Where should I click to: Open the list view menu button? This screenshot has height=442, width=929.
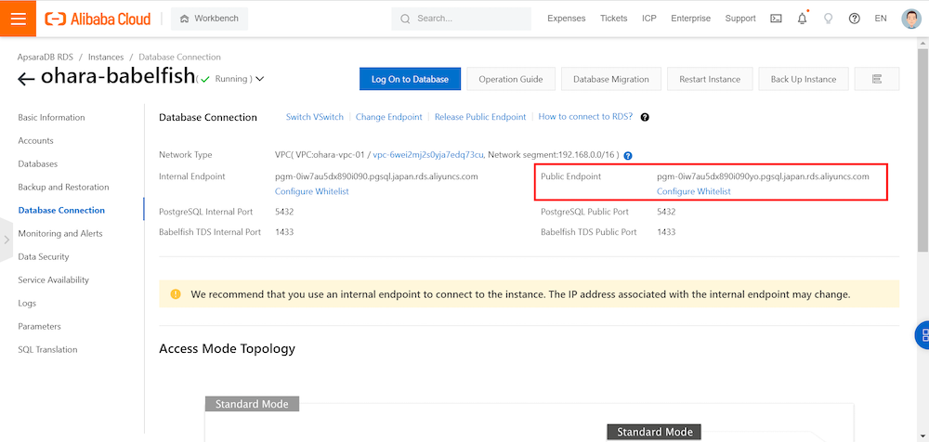pos(876,79)
